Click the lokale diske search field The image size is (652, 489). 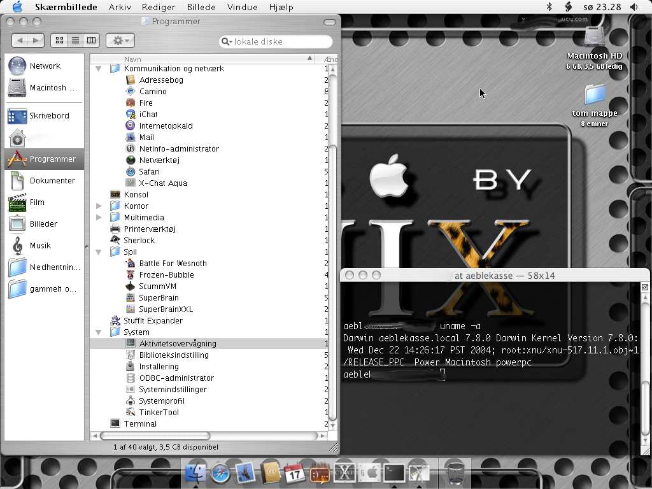pyautogui.click(x=280, y=41)
